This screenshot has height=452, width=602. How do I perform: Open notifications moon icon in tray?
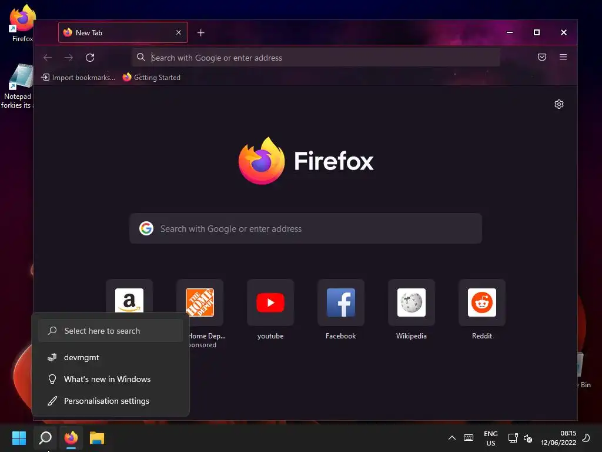[x=586, y=438]
